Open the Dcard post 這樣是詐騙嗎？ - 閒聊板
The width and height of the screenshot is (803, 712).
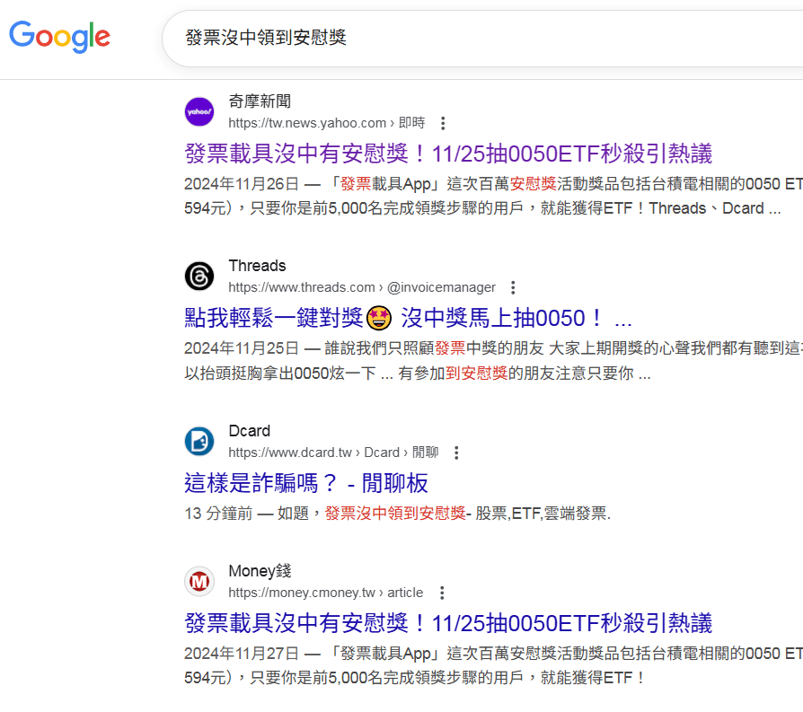pos(306,483)
